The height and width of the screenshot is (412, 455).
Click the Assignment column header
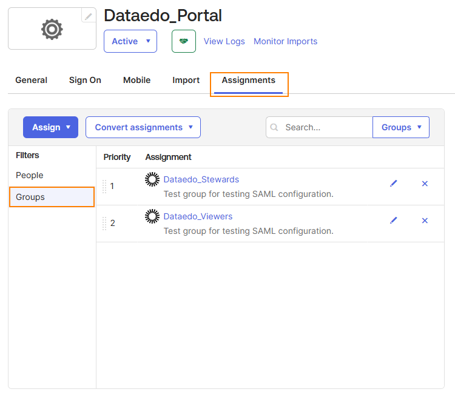[x=168, y=157]
